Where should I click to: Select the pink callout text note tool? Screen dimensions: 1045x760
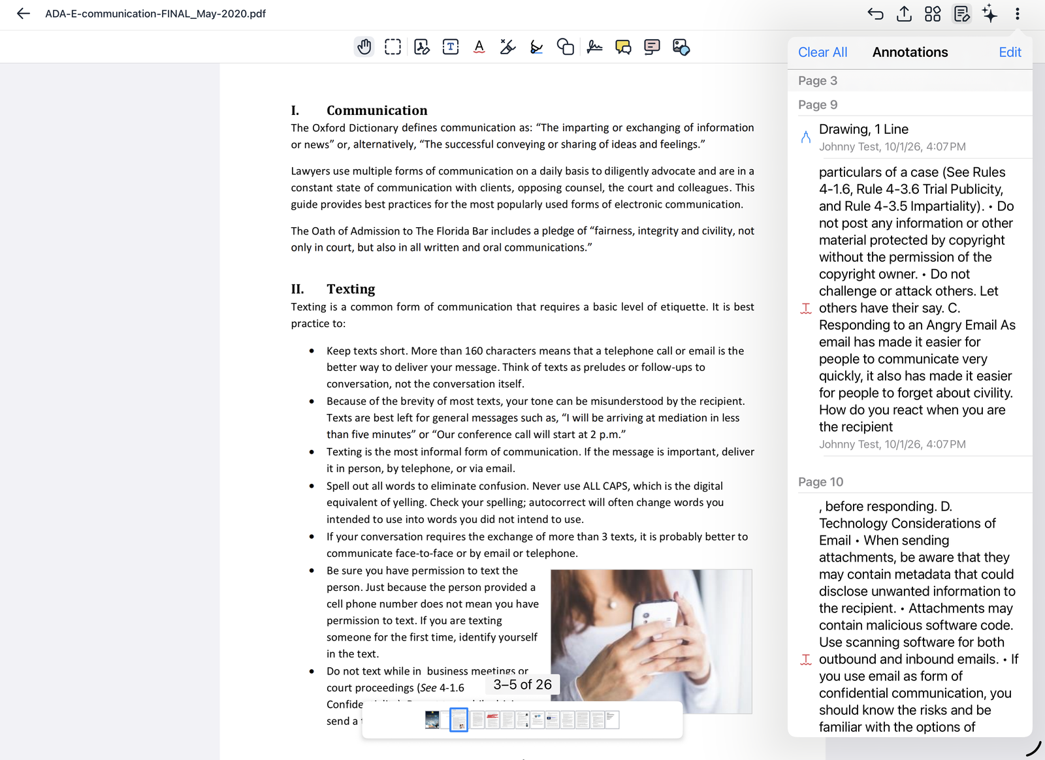point(652,47)
